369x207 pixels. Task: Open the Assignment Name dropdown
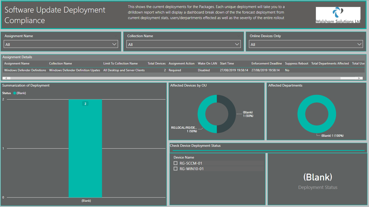click(x=61, y=44)
